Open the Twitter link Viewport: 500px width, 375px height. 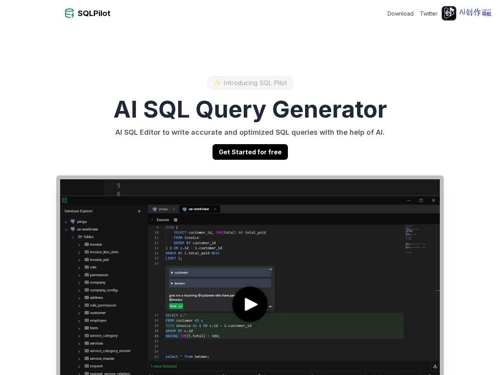pyautogui.click(x=429, y=13)
